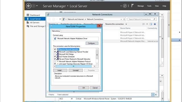Click Search Network Connections field
The width and height of the screenshot is (182, 102).
coord(142,19)
